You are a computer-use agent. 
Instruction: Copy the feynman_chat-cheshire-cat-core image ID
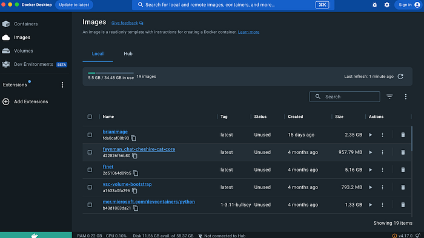click(134, 156)
